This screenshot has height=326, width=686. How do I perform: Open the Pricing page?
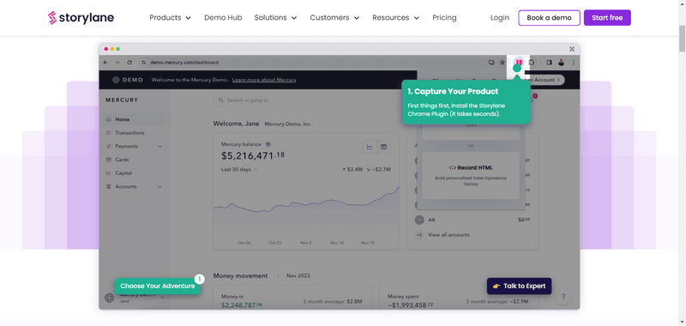tap(444, 17)
